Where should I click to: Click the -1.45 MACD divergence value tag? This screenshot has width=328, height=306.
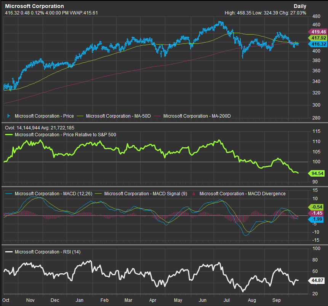316,213
